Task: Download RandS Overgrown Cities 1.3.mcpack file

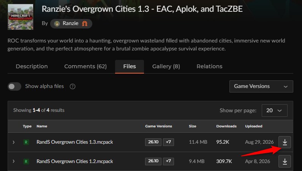Action: coord(285,142)
